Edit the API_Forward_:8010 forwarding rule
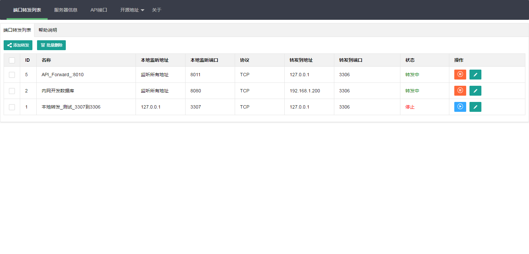 (475, 75)
